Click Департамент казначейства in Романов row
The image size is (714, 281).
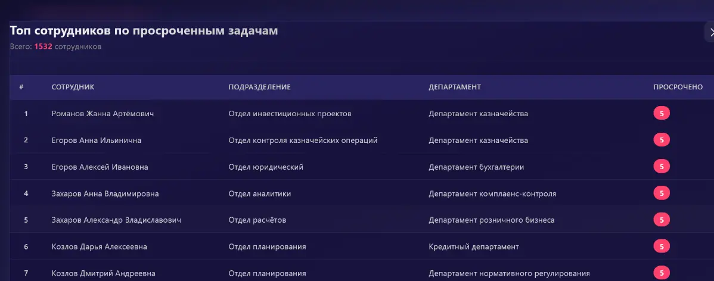478,114
